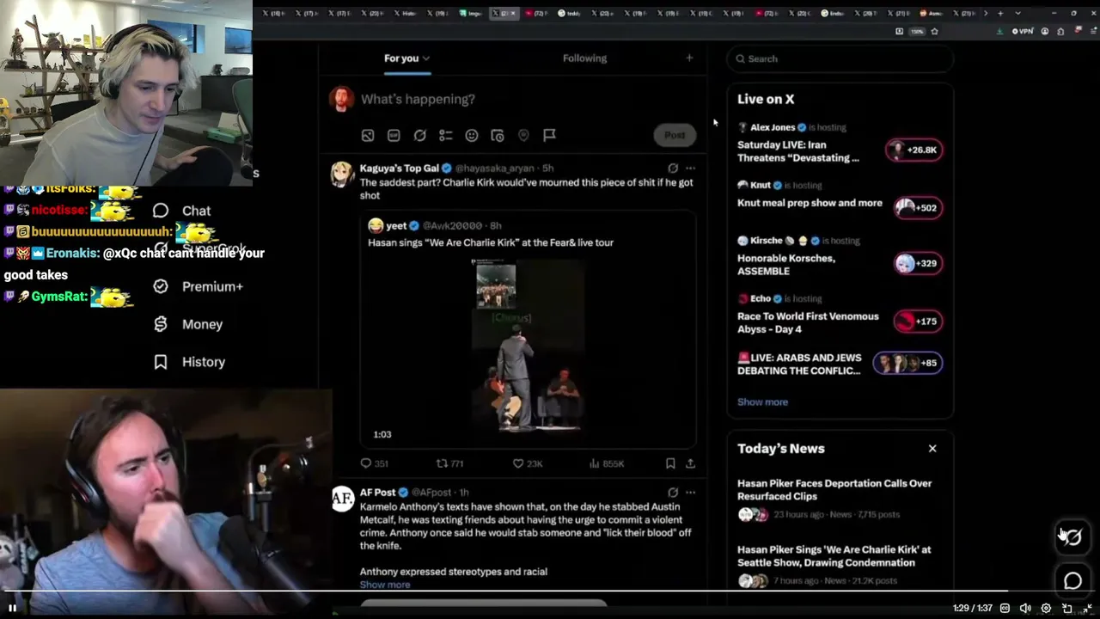Seek the video player progress bar
The width and height of the screenshot is (1100, 619).
(x=550, y=591)
